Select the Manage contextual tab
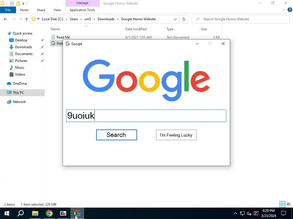The height and width of the screenshot is (219, 293). click(x=82, y=3)
